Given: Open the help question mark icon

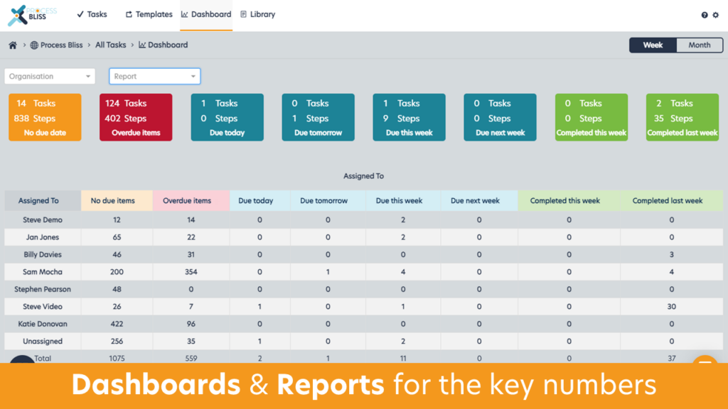Looking at the screenshot, I should point(705,15).
